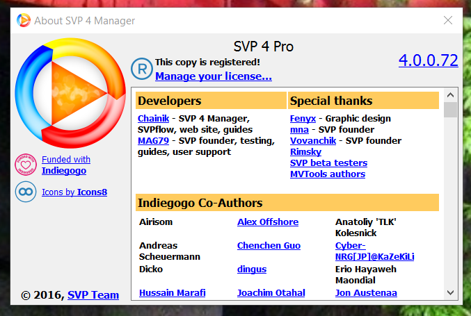Open the Icons by Icons8 link
Image resolution: width=471 pixels, height=316 pixels.
click(74, 192)
